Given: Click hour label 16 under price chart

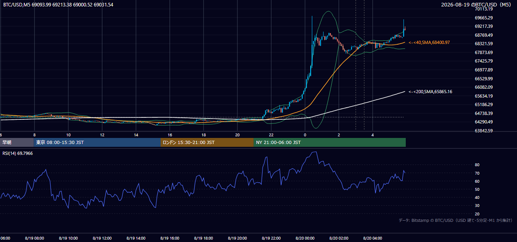Looking at the screenshot, I should click(170, 135).
